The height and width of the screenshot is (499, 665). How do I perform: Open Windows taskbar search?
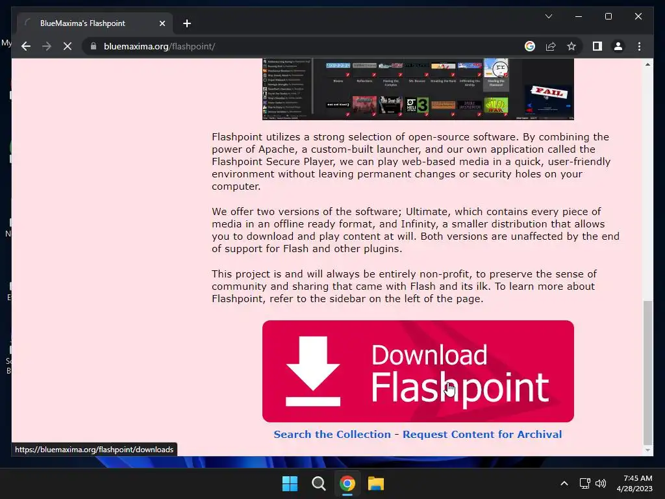[318, 483]
